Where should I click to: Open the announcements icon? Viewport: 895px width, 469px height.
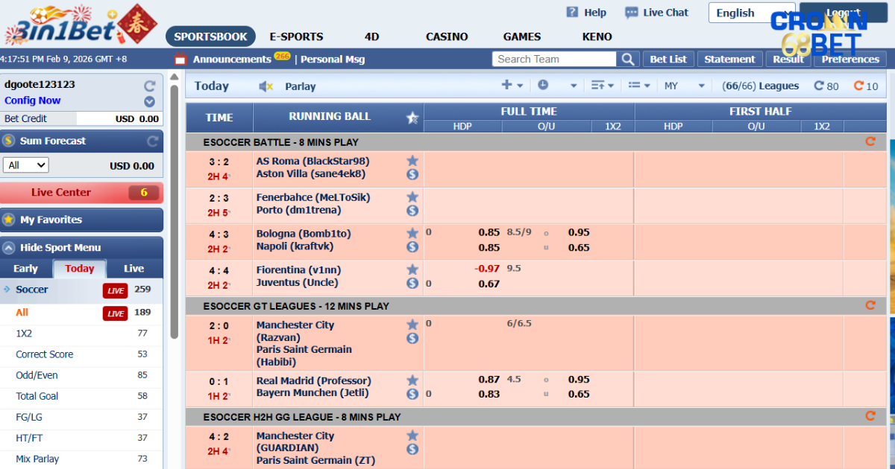(180, 60)
